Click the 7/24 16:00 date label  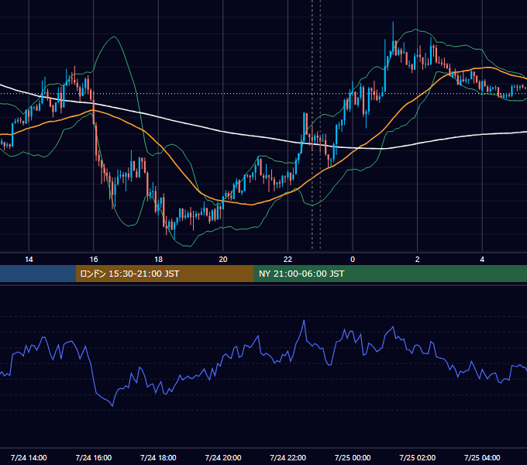94,457
